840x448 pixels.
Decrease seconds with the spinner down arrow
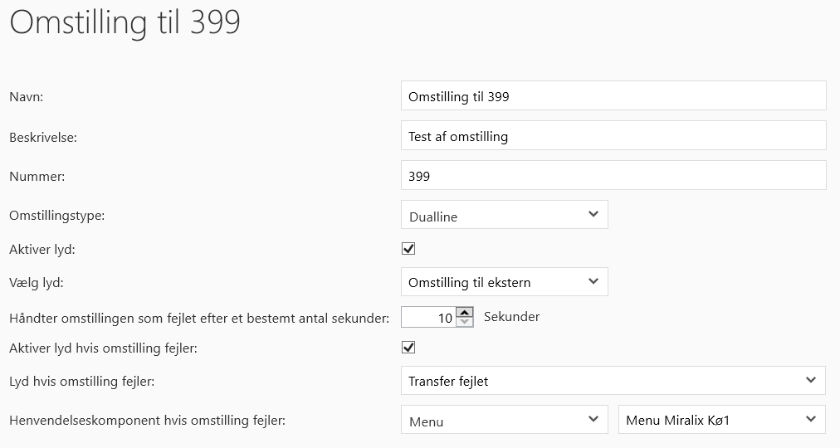pos(465,323)
